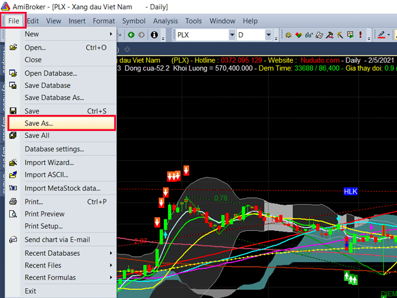The width and height of the screenshot is (397, 298).
Task: Click the chart with green play icon
Action: [x=350, y=35]
